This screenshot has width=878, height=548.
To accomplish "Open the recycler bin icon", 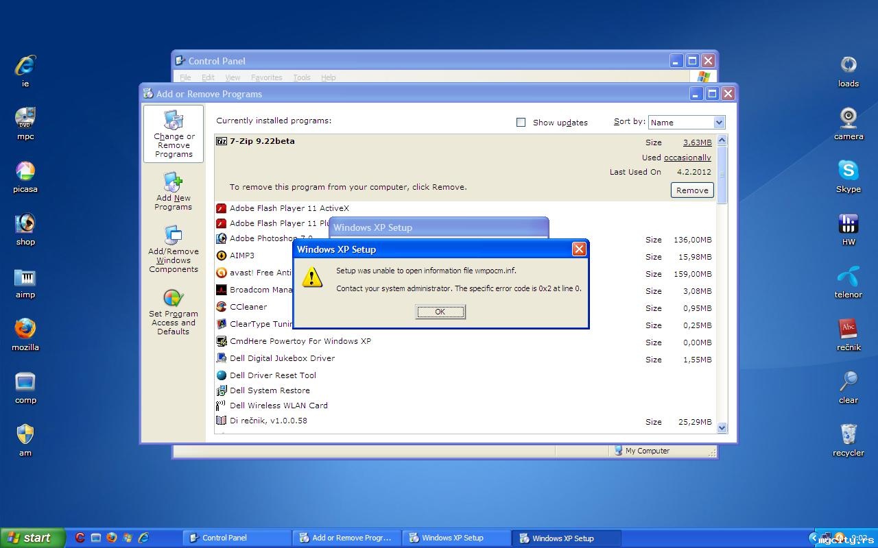I will tap(849, 435).
